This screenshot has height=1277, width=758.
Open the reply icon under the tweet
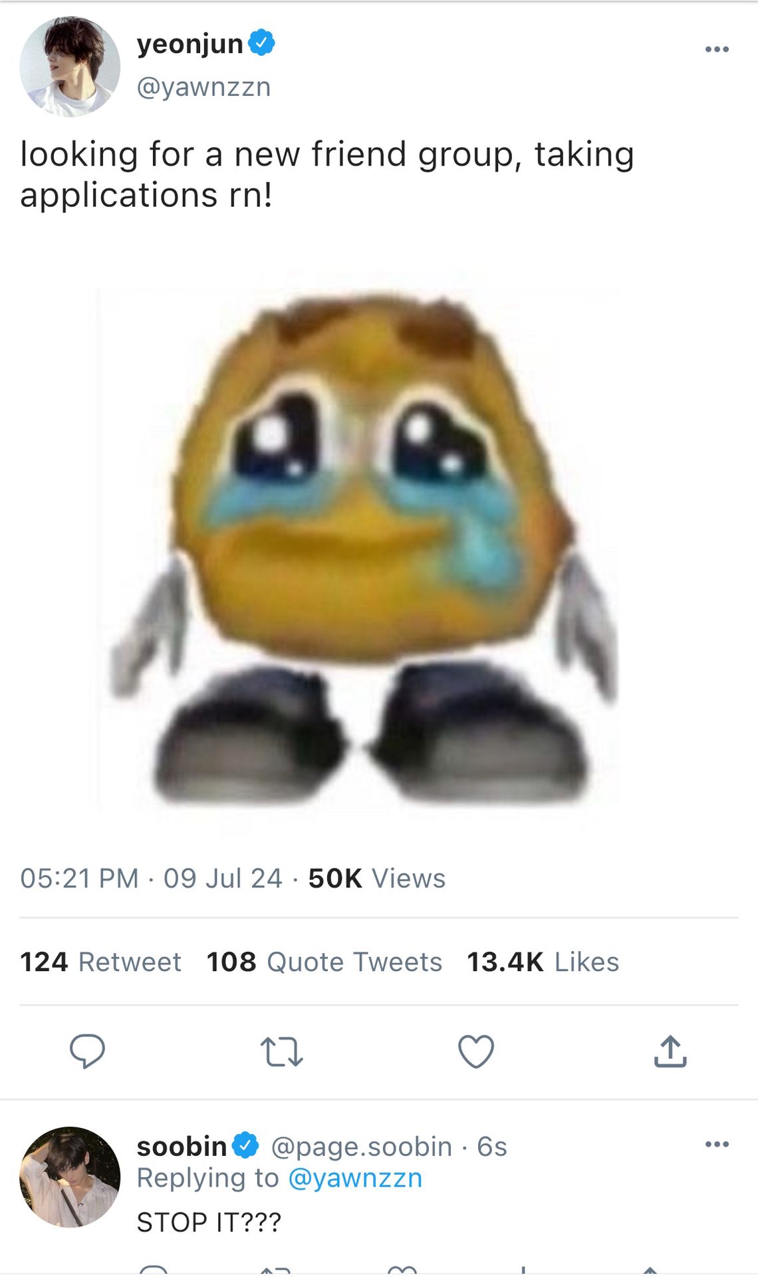[87, 1051]
